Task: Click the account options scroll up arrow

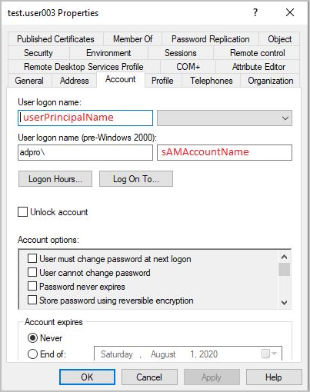Action: (x=284, y=257)
